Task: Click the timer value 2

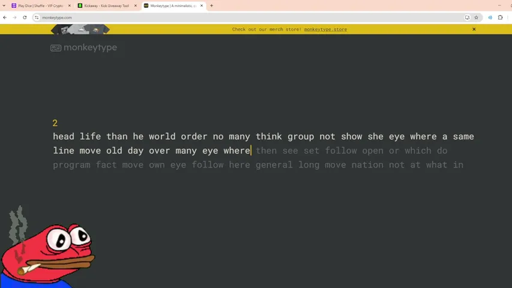Action: (x=55, y=123)
